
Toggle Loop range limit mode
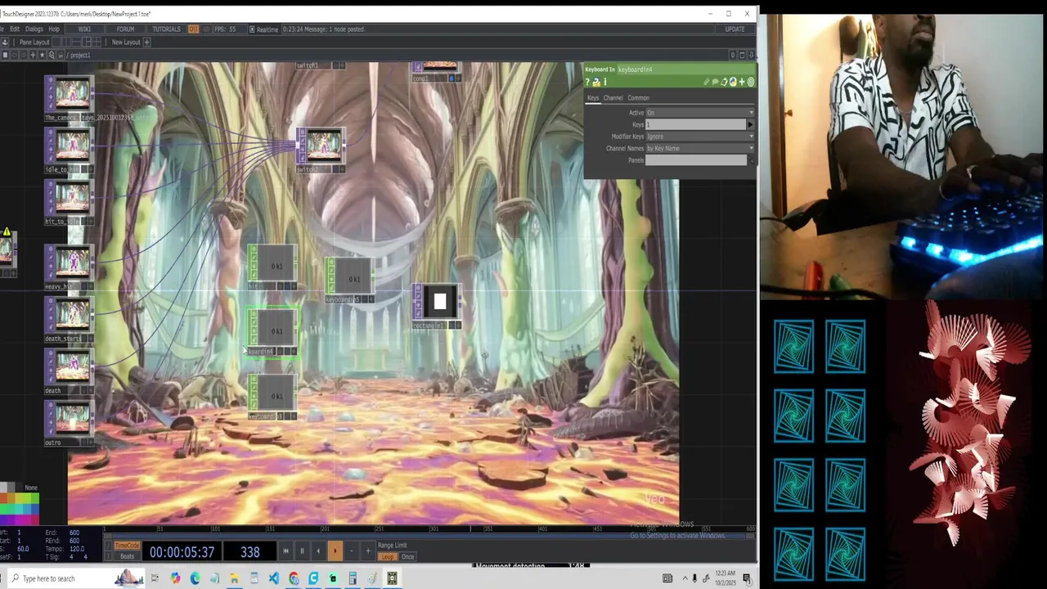[x=388, y=556]
